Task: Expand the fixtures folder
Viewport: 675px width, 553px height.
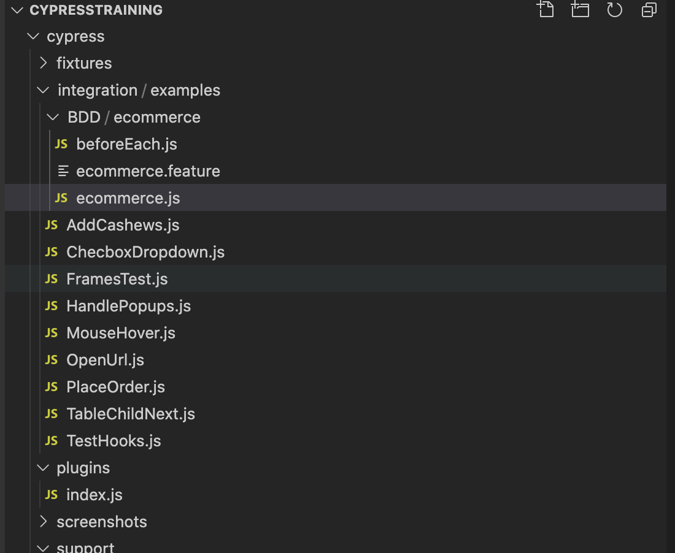Action: pos(84,63)
